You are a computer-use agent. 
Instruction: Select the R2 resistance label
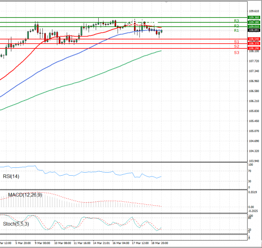click(236, 26)
